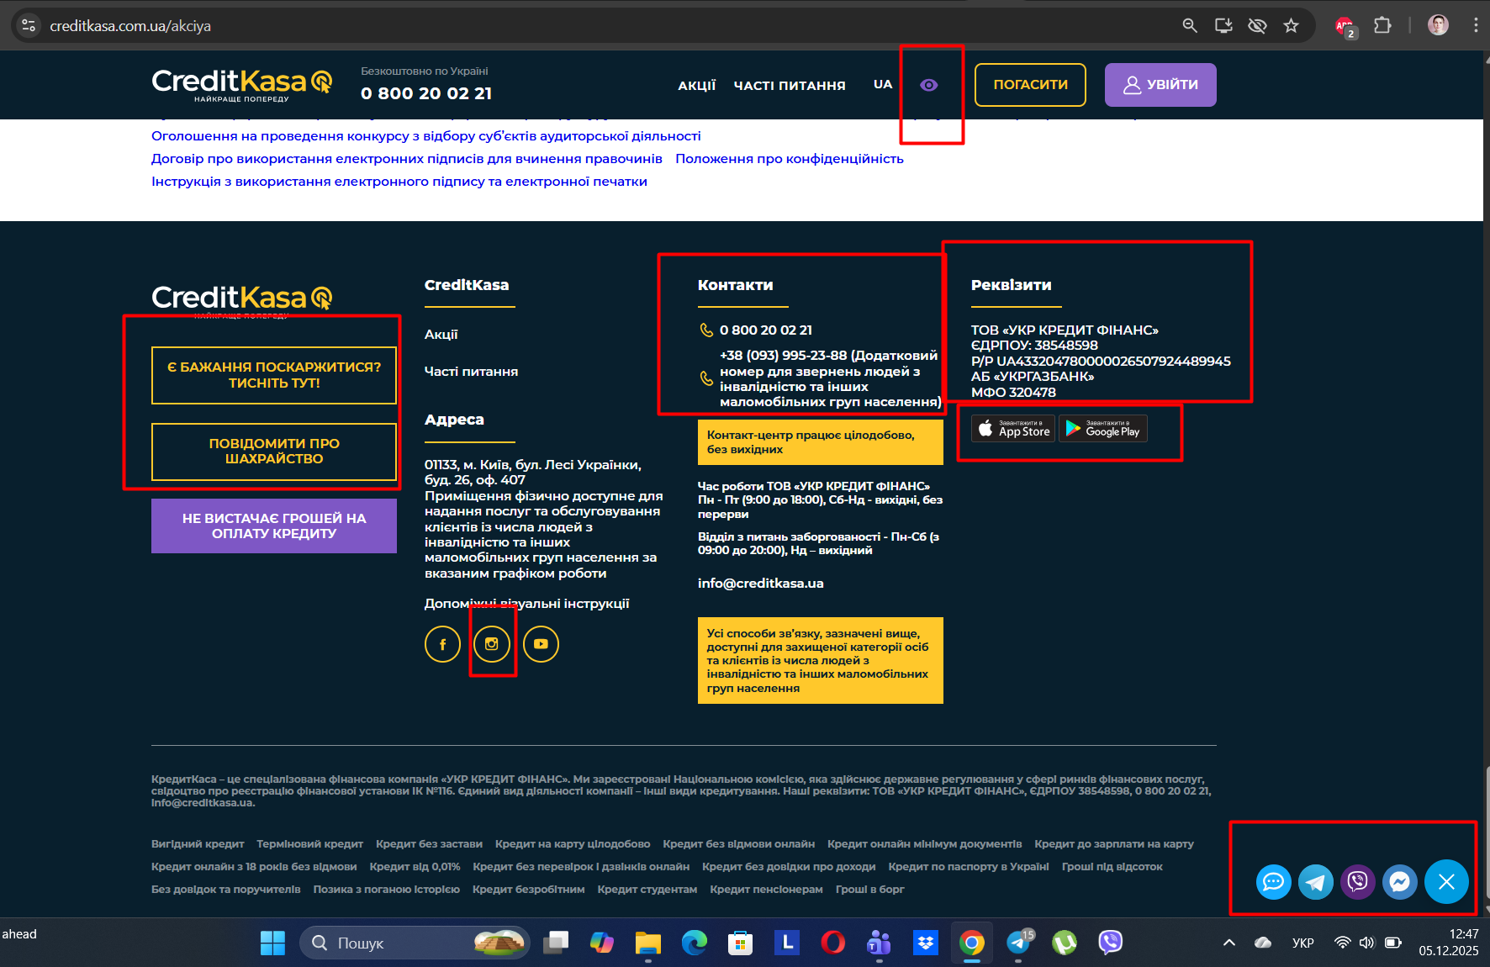Screen dimensions: 1490x967
Task: Open ЧАСТІ ПИТАННЯ in the header menu
Action: pos(790,85)
